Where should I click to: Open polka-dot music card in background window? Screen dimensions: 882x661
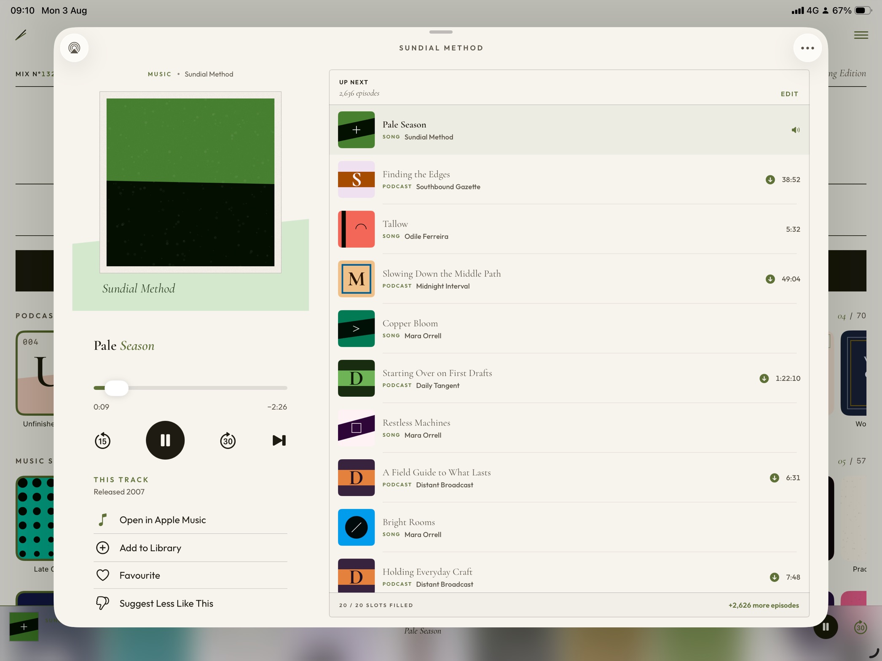[35, 518]
